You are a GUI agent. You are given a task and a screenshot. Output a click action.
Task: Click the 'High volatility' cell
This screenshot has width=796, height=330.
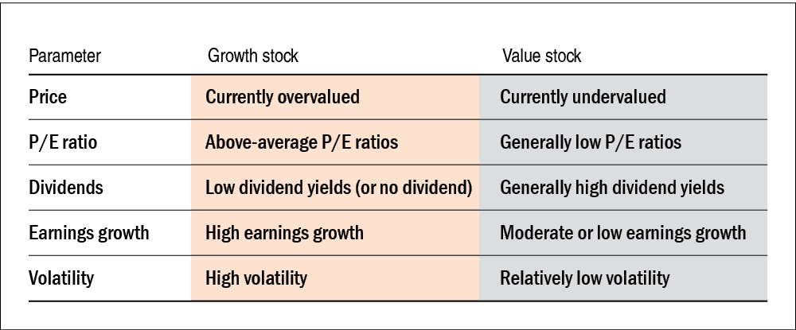click(x=256, y=278)
